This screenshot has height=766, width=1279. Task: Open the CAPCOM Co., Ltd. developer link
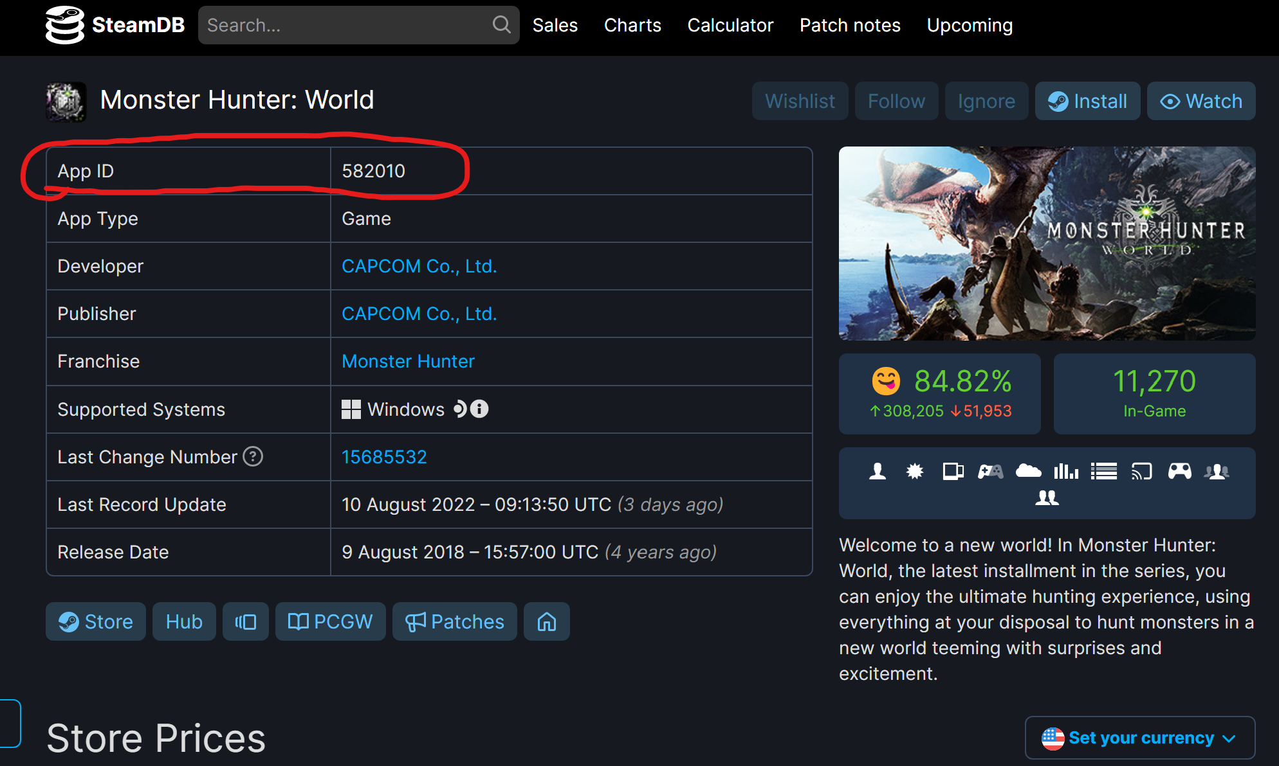[x=419, y=266]
